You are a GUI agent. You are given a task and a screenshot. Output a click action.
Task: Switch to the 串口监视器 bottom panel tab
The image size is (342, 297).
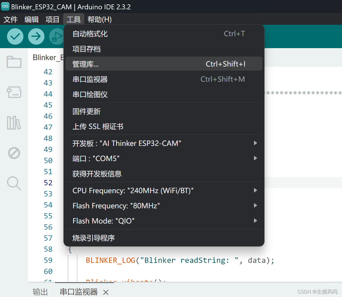pyautogui.click(x=79, y=292)
